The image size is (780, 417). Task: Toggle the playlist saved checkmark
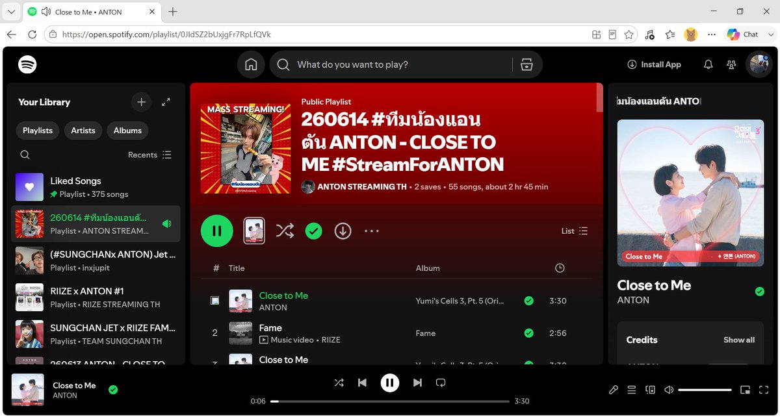click(314, 231)
